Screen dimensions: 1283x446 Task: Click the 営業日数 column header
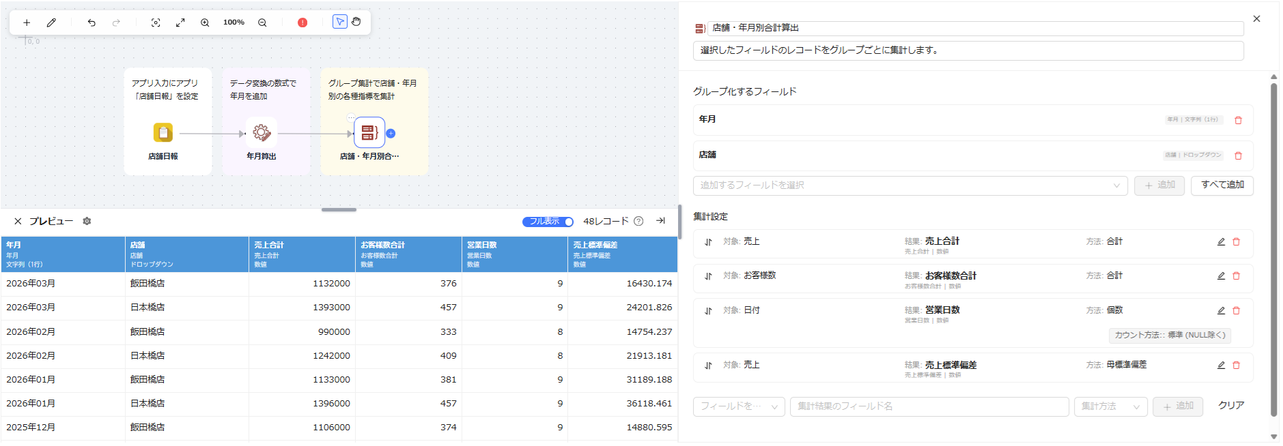point(515,254)
